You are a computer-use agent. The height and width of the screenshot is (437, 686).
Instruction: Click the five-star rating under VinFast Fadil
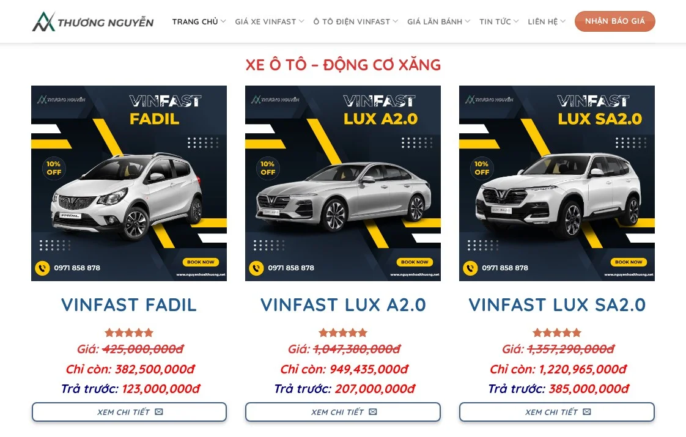(x=129, y=333)
